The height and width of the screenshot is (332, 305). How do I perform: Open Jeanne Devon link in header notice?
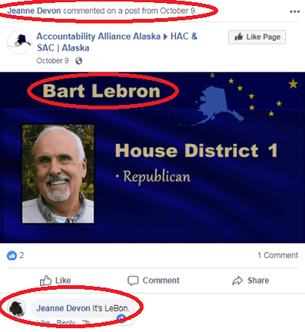tap(34, 11)
